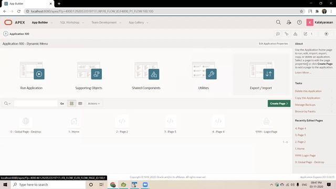Open the Kalaiyarasan account menu

[x=320, y=22]
